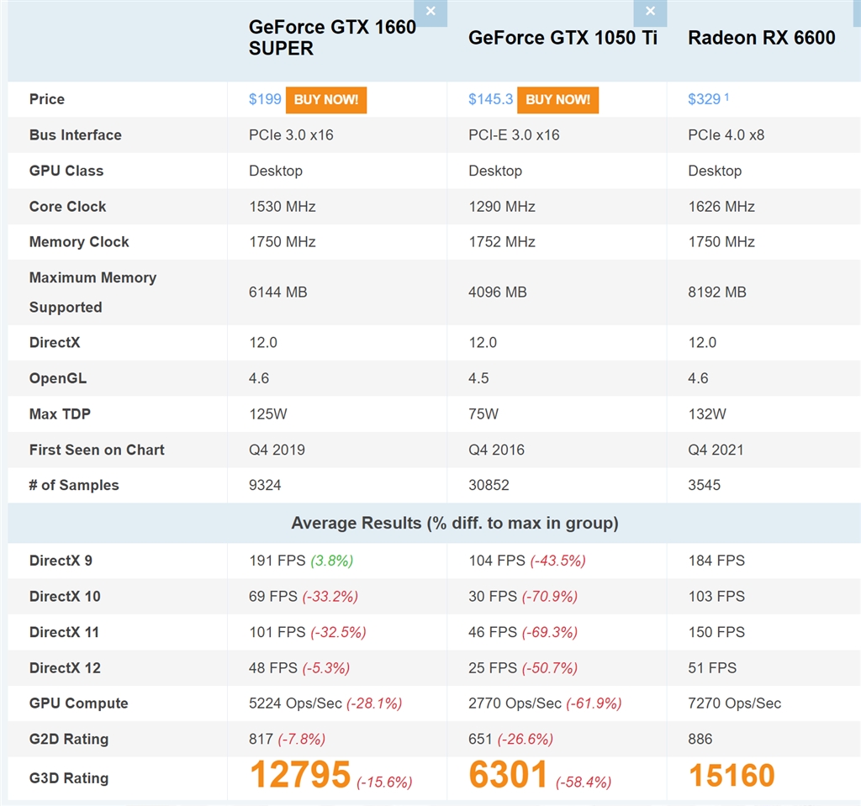The image size is (861, 806).
Task: Click the Average Results section header
Action: click(455, 523)
